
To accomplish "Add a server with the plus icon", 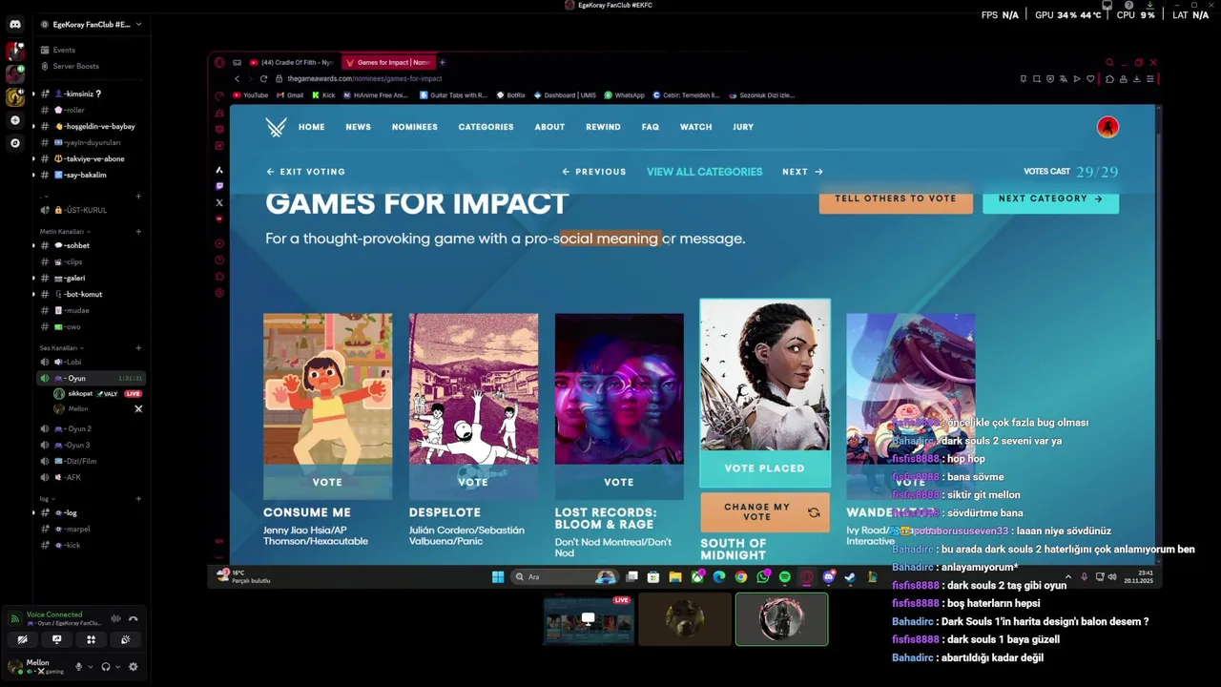I will click(x=14, y=120).
